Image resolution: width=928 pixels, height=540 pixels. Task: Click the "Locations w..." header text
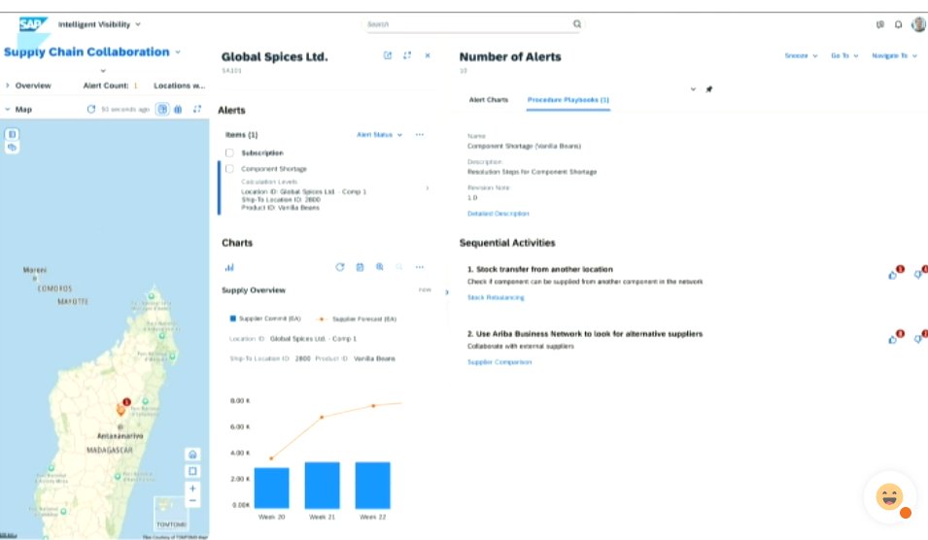point(180,85)
